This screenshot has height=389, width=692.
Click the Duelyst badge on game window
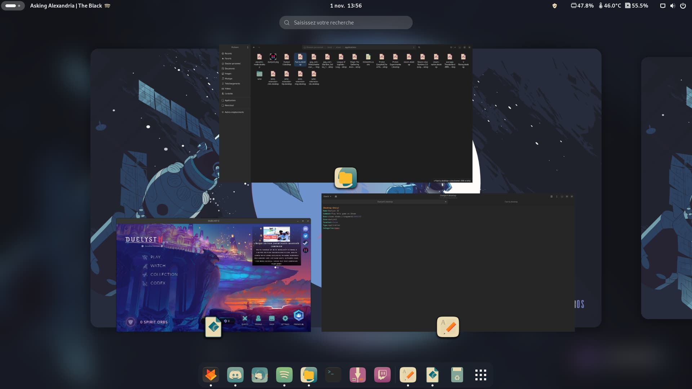pos(213,327)
